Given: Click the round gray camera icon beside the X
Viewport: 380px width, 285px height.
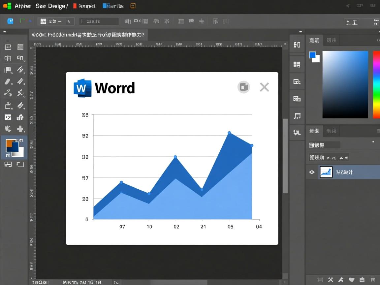Looking at the screenshot, I should (244, 87).
